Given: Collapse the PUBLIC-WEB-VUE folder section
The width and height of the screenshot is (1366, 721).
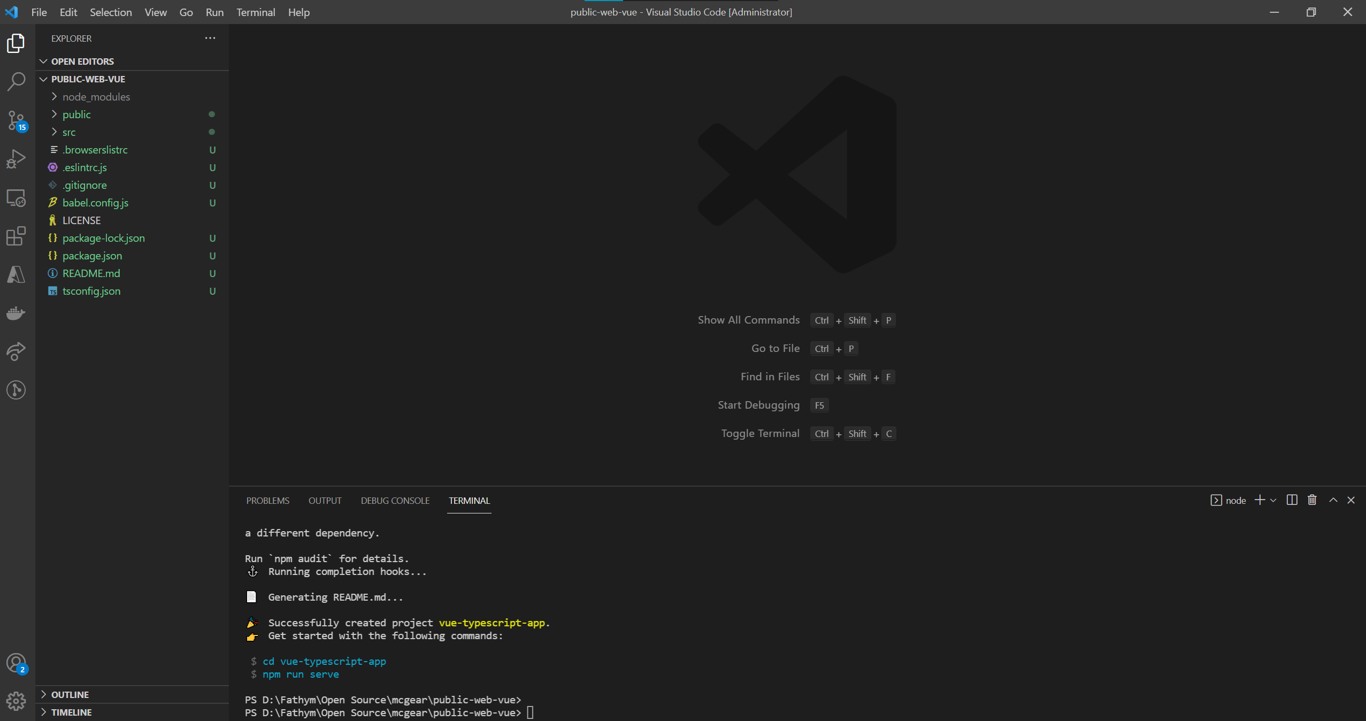Looking at the screenshot, I should click(x=132, y=79).
